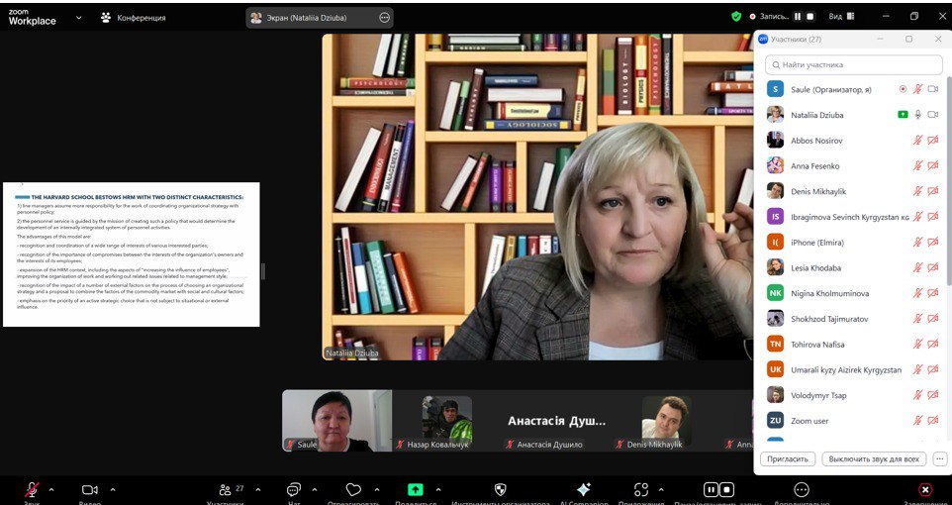Open the More options ellipsis in bottom toolbar
Image resolution: width=952 pixels, height=505 pixels.
(x=802, y=490)
